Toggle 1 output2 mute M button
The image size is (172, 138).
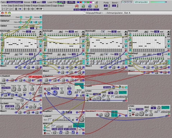[73, 120]
